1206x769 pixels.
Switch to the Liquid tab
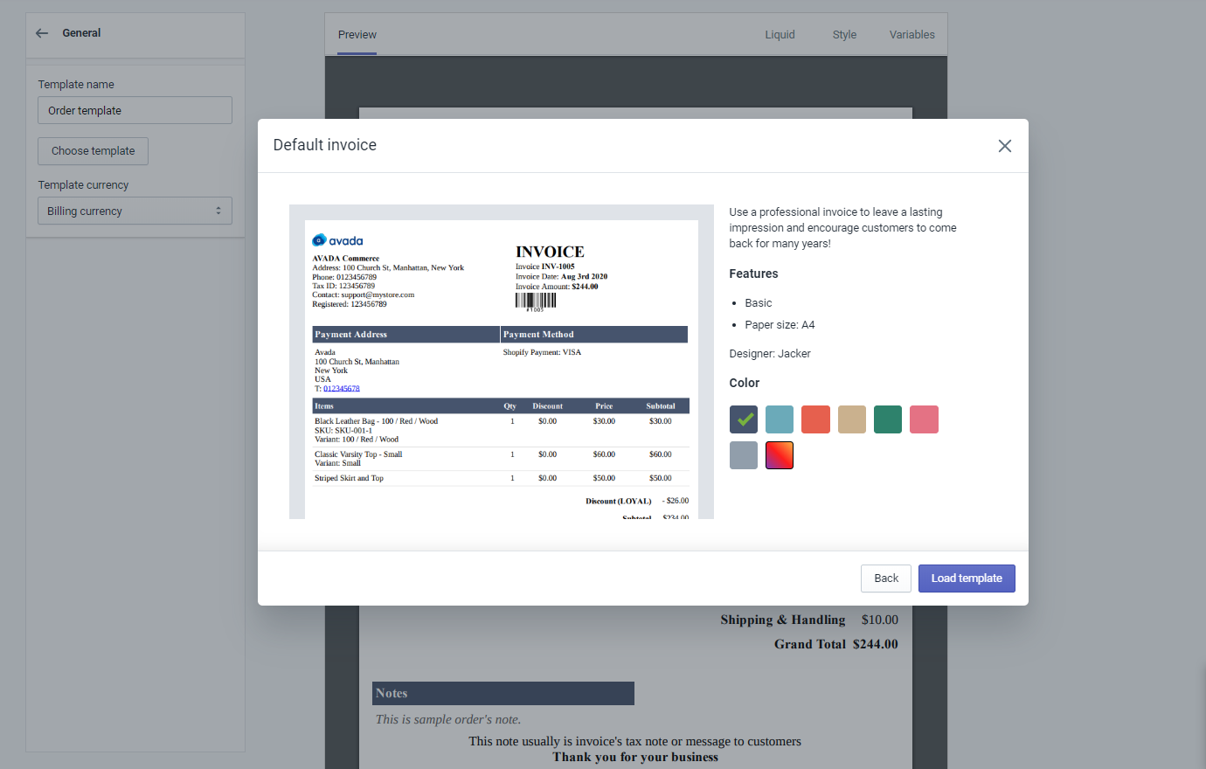click(x=780, y=35)
